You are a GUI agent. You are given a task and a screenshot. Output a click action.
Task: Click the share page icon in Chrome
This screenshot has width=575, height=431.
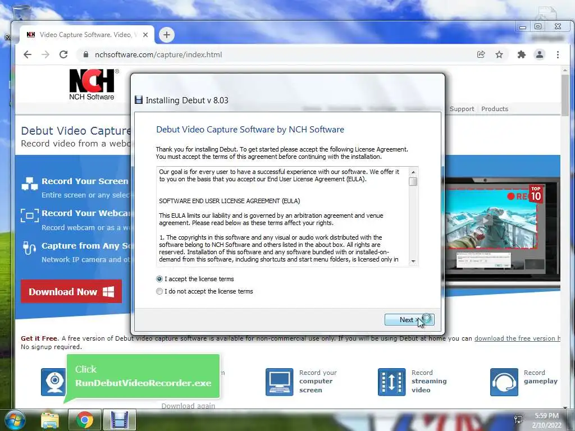(x=481, y=54)
